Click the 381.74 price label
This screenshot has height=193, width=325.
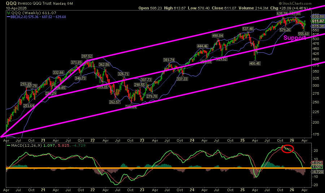coord(169,60)
